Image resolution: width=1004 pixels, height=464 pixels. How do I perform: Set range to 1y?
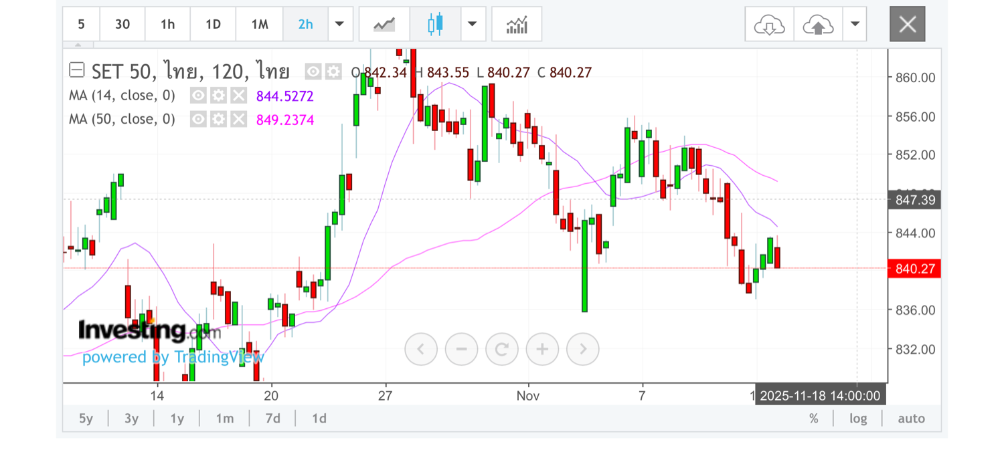click(x=177, y=419)
